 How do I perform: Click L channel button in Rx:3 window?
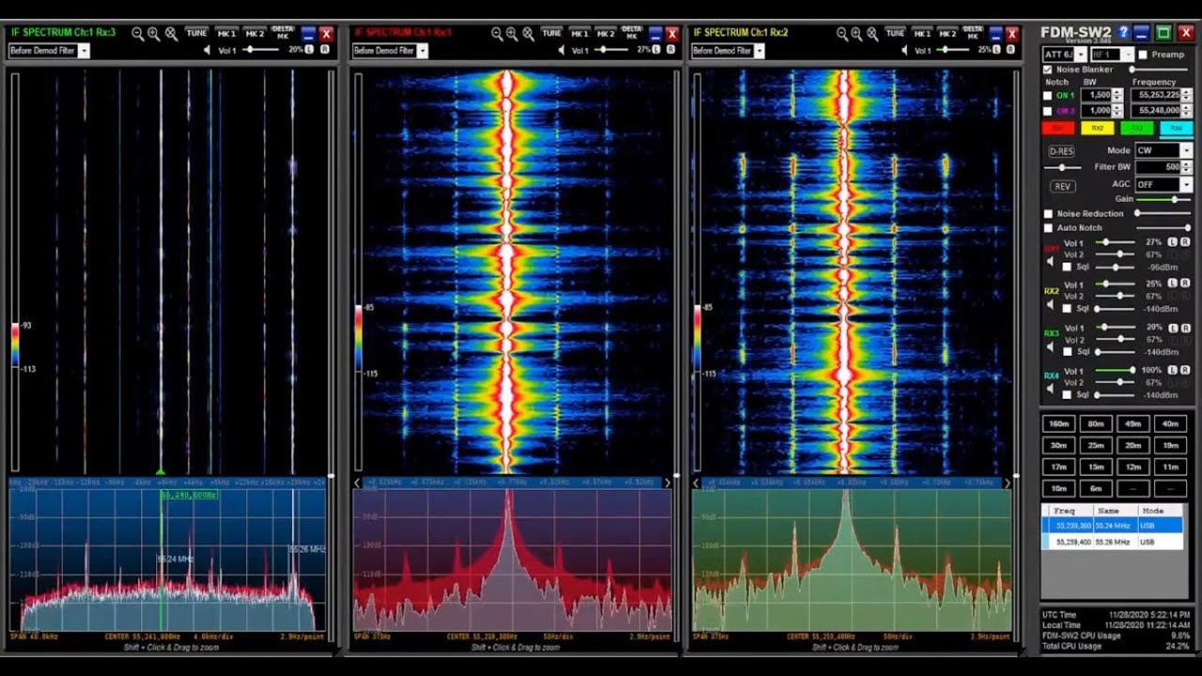point(310,50)
